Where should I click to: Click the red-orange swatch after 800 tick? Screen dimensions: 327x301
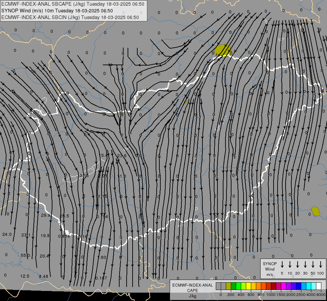pos(264,286)
